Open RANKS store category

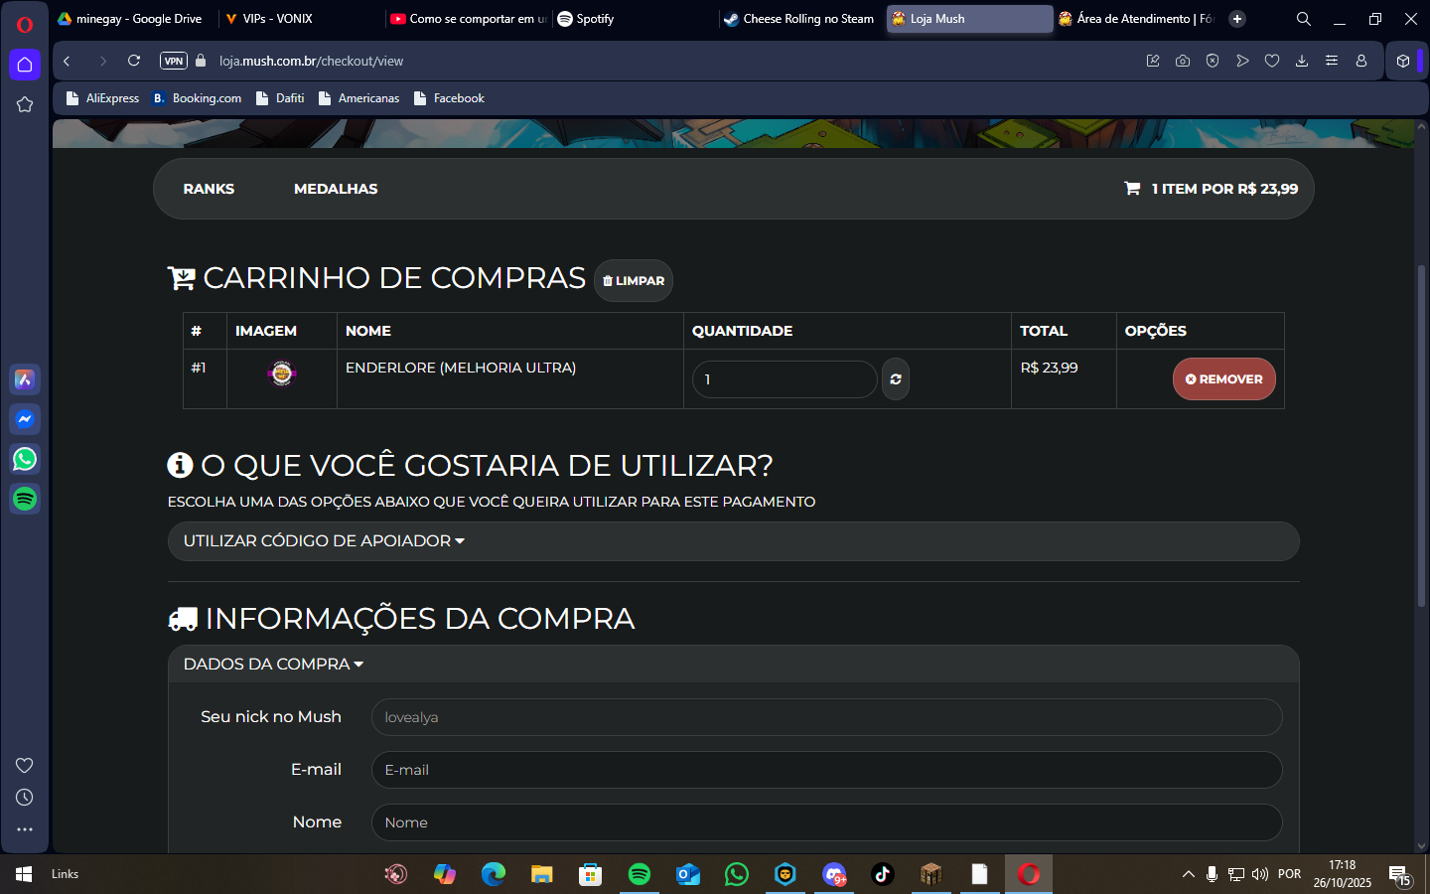[209, 189]
